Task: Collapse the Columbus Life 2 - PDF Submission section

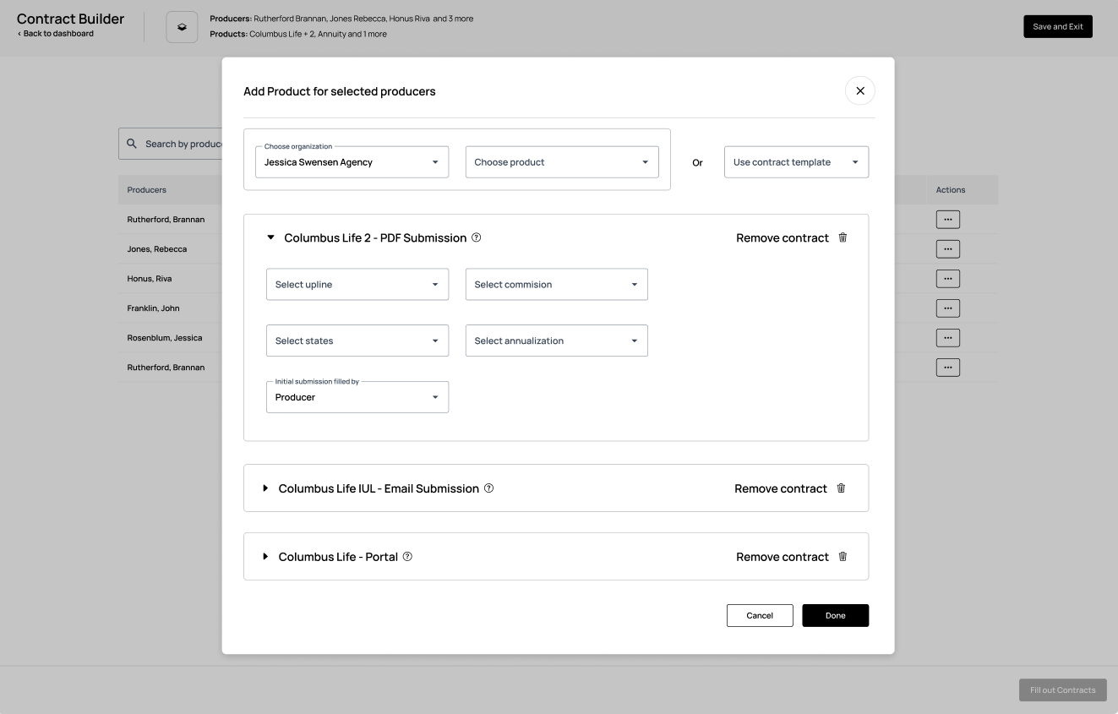Action: [270, 237]
